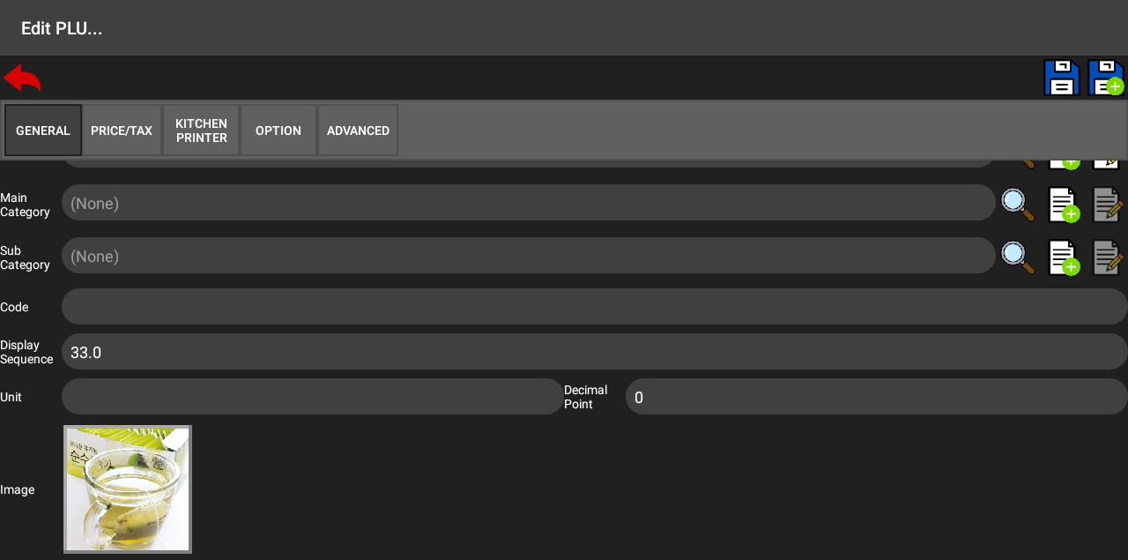Open the Sub Category selection field
This screenshot has height=560, width=1128.
529,256
